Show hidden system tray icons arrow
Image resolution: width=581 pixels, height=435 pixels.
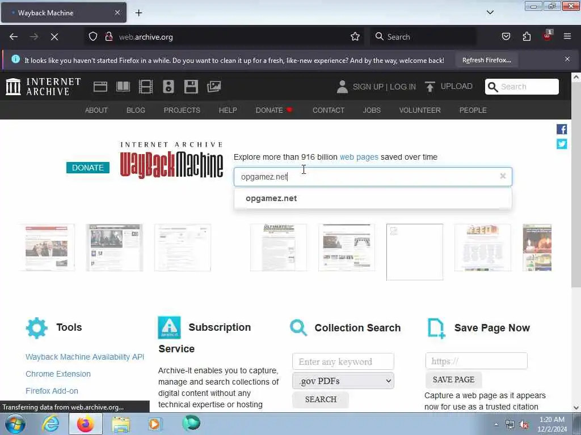click(x=496, y=425)
